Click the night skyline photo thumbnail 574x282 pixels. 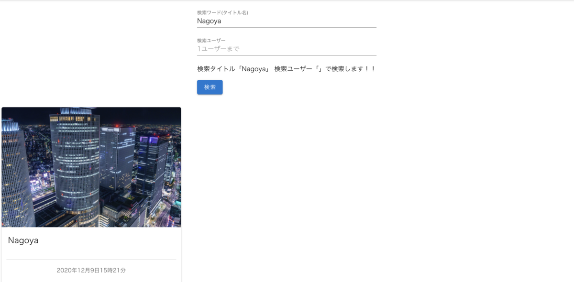(x=91, y=167)
